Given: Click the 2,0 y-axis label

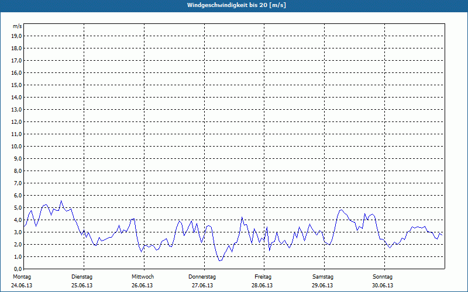Looking at the screenshot, I should (18, 244).
